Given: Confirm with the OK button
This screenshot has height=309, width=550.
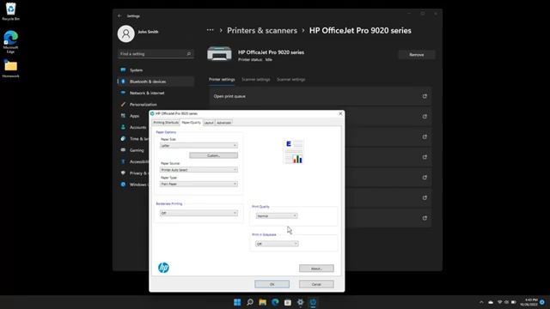Looking at the screenshot, I should click(272, 284).
